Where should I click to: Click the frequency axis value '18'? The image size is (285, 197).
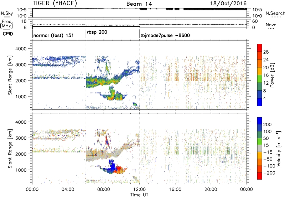[24, 21]
